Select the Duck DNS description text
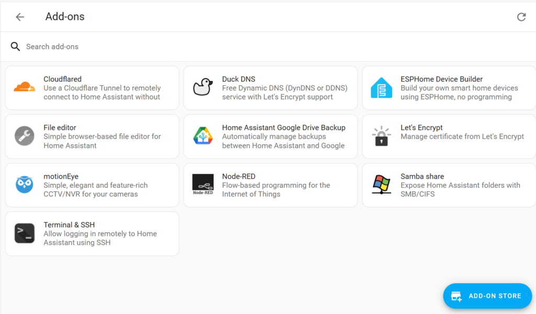Screen dimensions: 536x314 click(284, 92)
